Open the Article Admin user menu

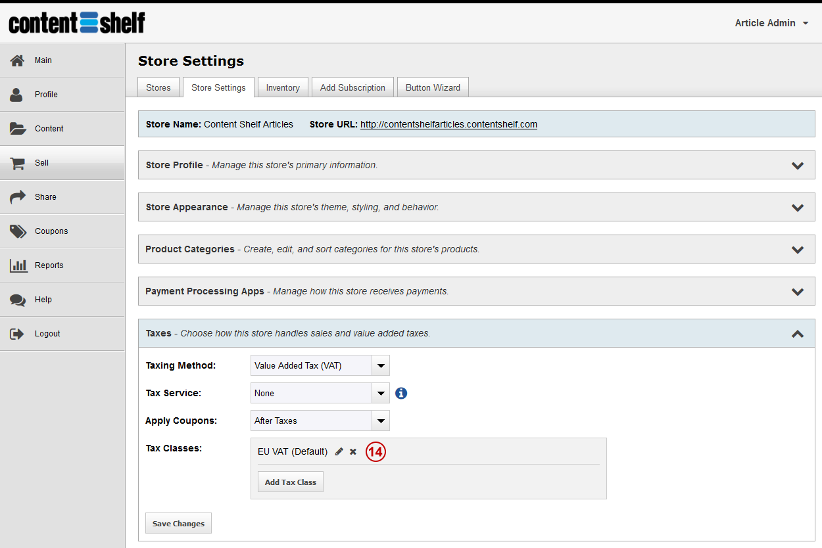[x=772, y=23]
